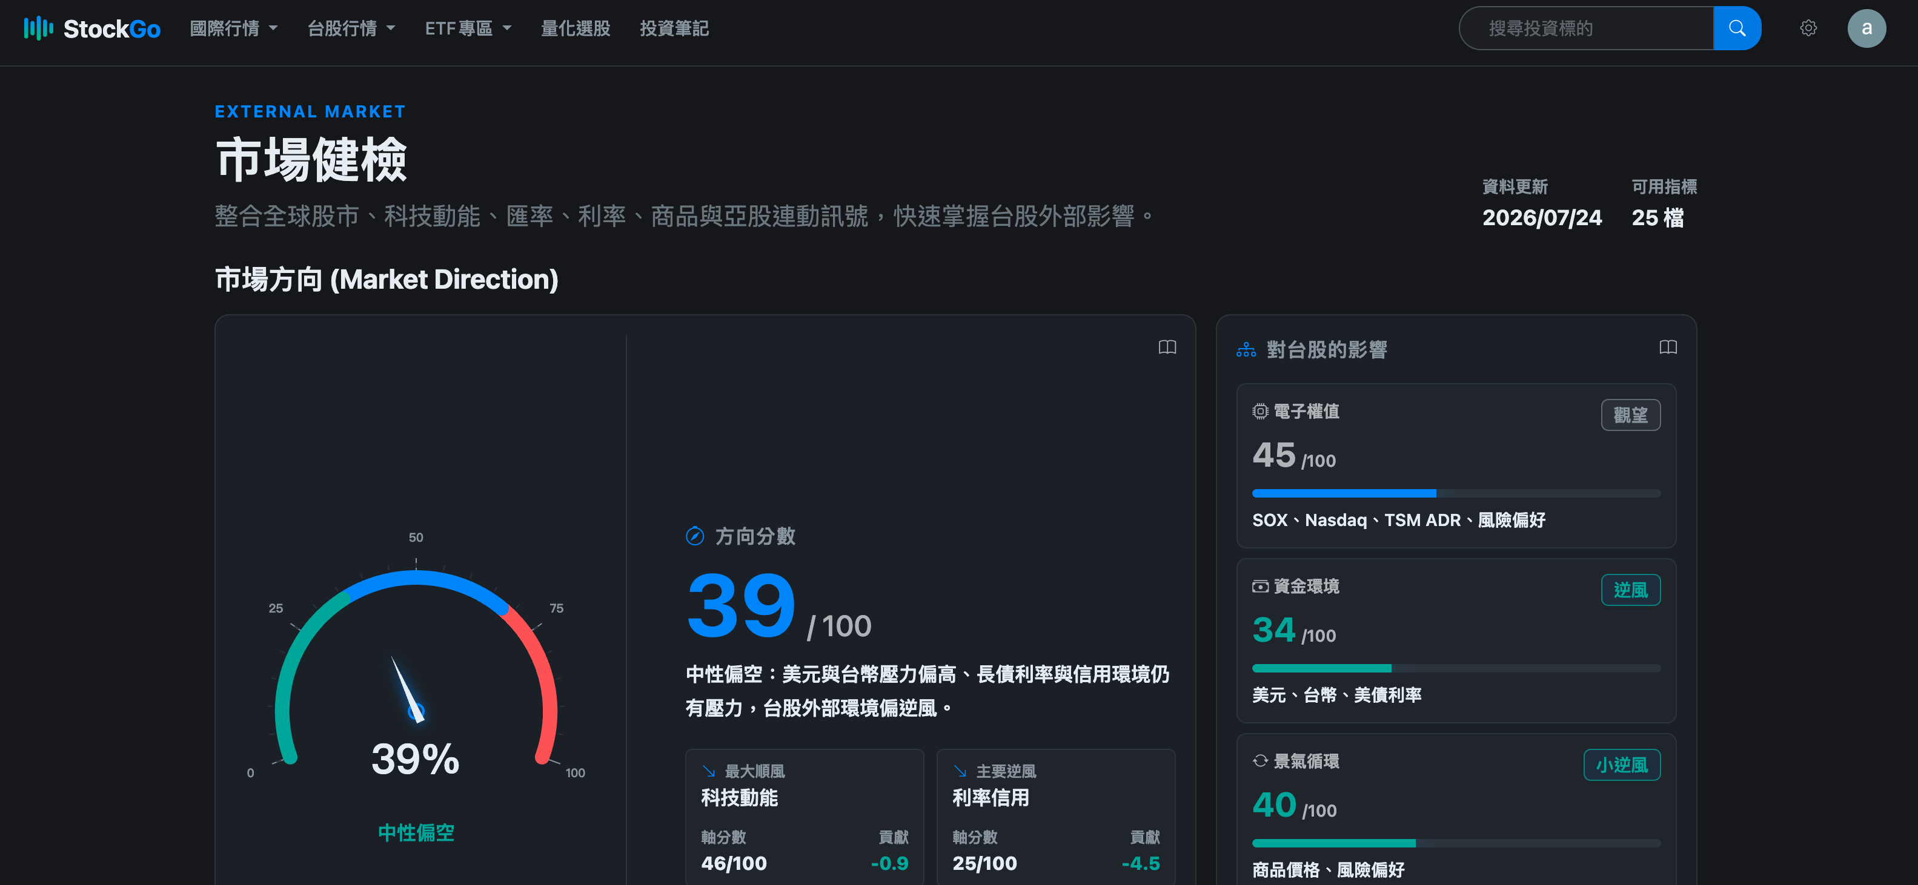
Task: Click the 46/100 axis score
Action: 734,863
